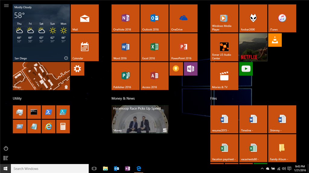Launch the PowerPoint 2016 tile
309x173 pixels.
[x=183, y=47]
